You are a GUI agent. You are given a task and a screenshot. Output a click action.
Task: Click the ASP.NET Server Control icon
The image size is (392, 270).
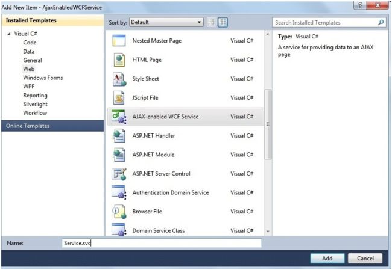[x=119, y=174]
